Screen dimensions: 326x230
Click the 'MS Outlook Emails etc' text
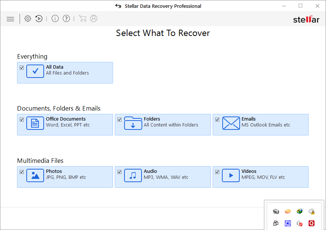click(266, 125)
